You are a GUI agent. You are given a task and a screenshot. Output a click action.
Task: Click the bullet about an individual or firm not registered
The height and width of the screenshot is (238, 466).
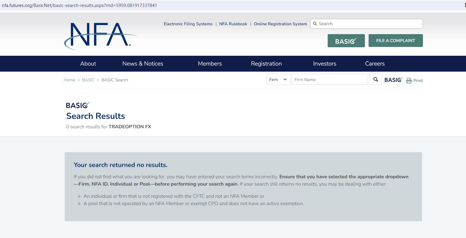174,196
